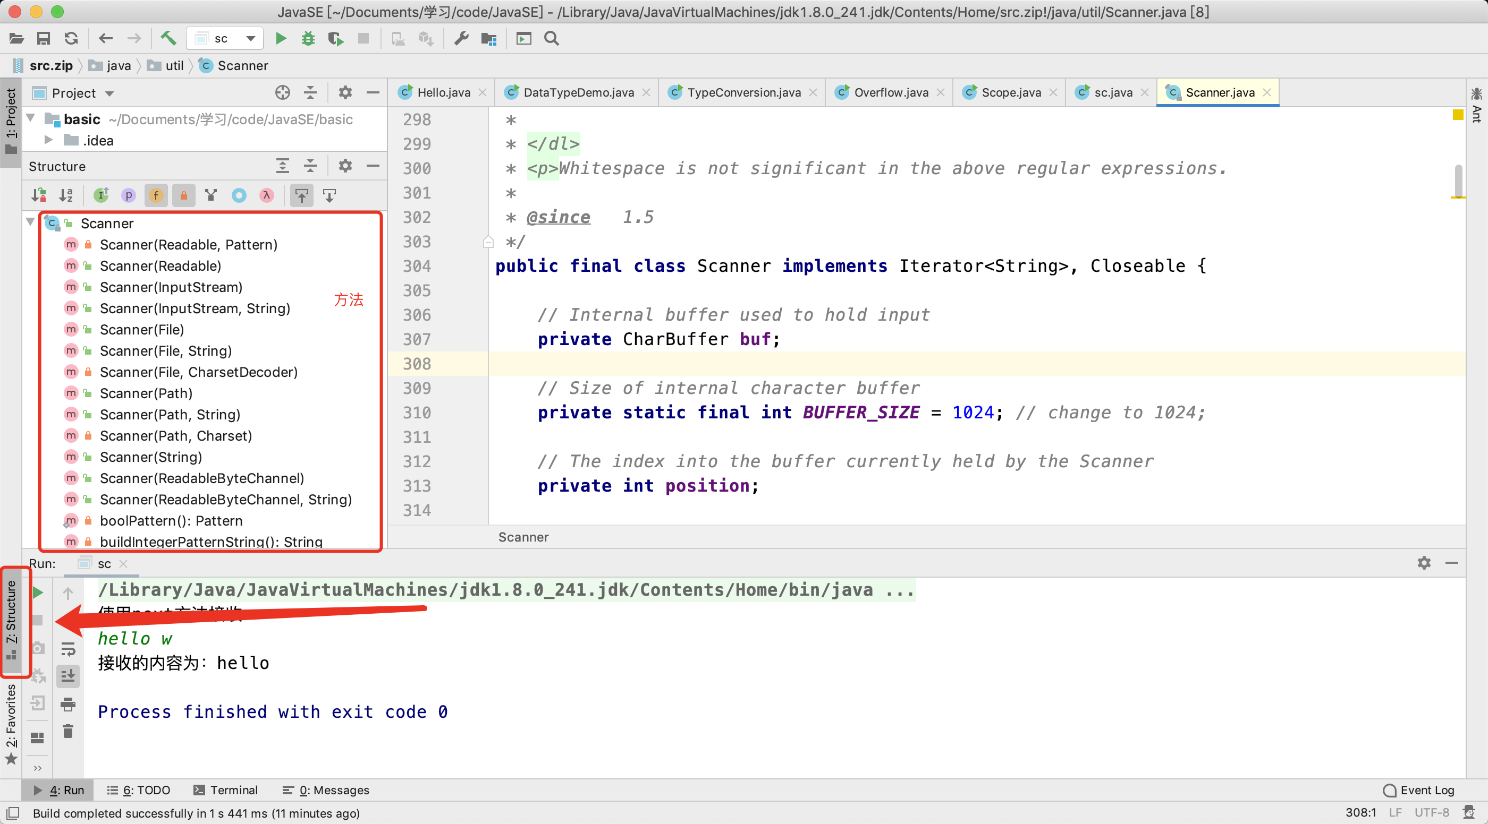1488x824 pixels.
Task: Open Search Everywhere with the magnifier icon
Action: [552, 39]
